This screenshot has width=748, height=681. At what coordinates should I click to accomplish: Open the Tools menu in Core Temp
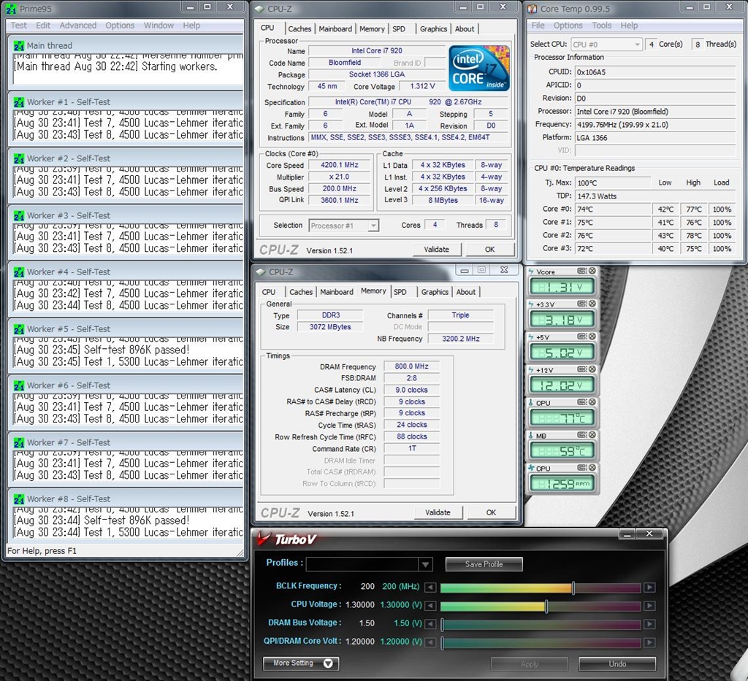tap(602, 26)
